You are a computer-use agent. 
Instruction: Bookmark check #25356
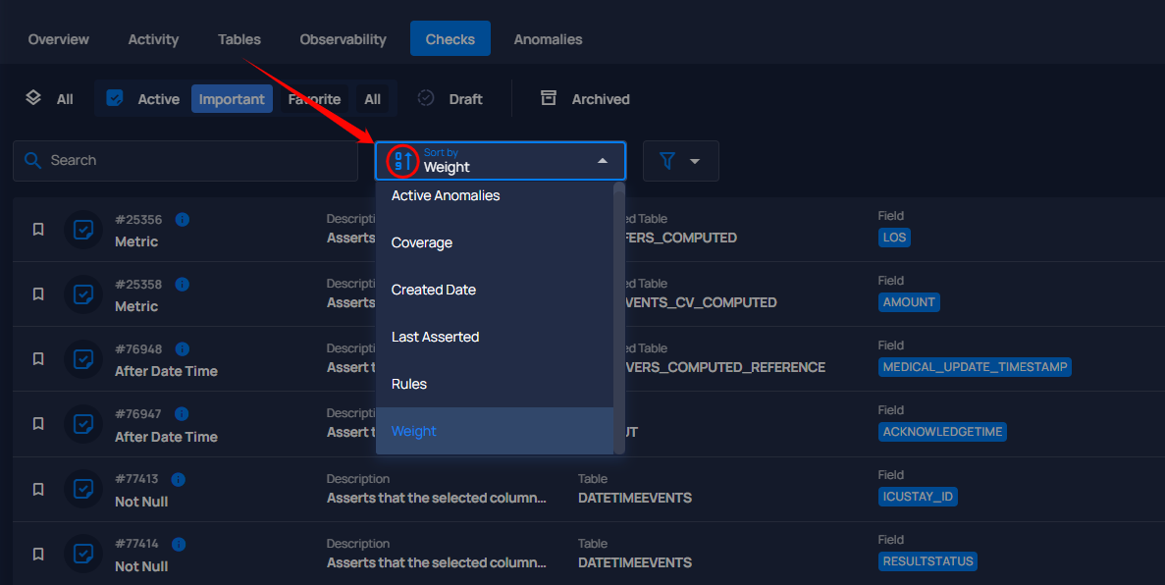coord(38,230)
